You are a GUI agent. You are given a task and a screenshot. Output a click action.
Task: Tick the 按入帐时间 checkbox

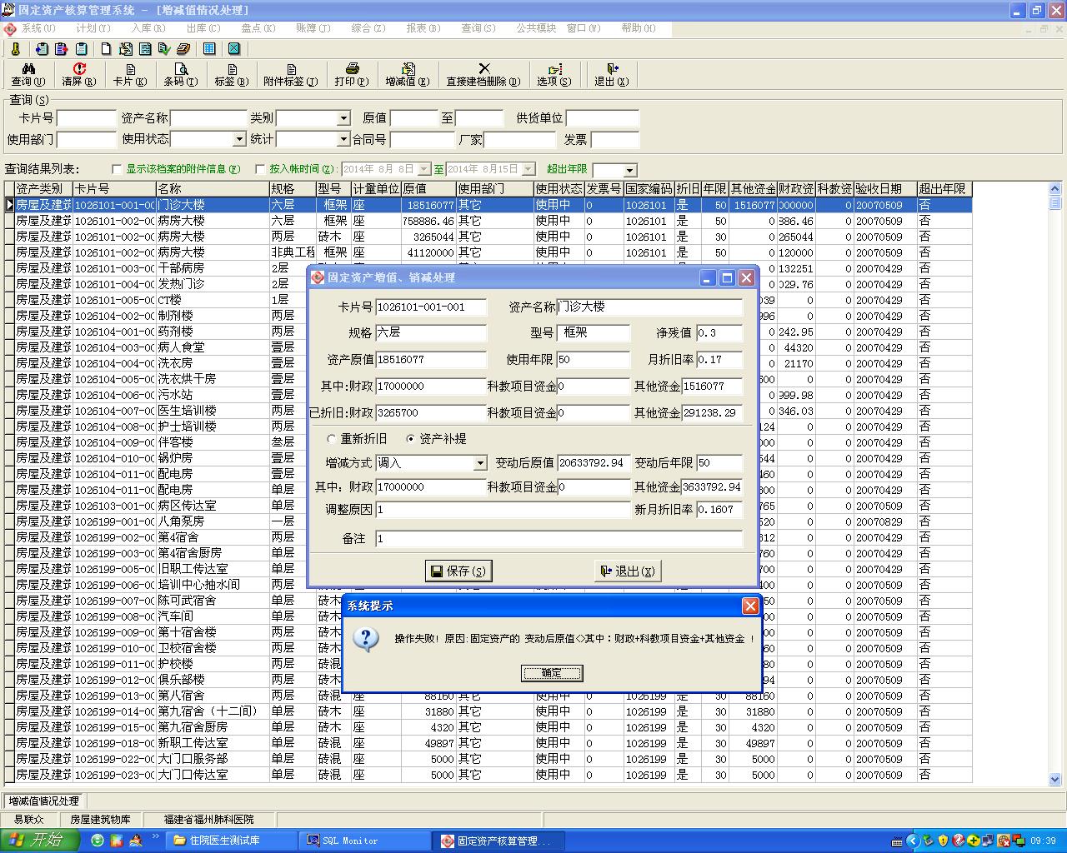(x=260, y=169)
